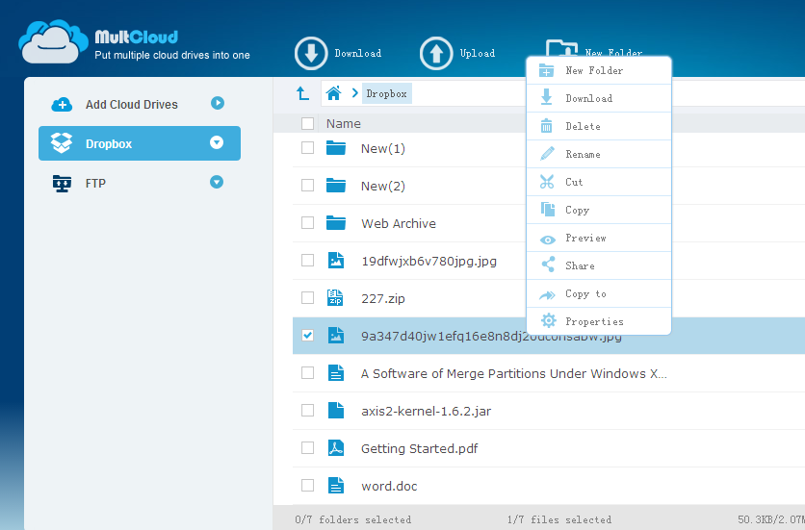The height and width of the screenshot is (530, 805).
Task: Go up one level with the arrow icon
Action: click(x=302, y=93)
